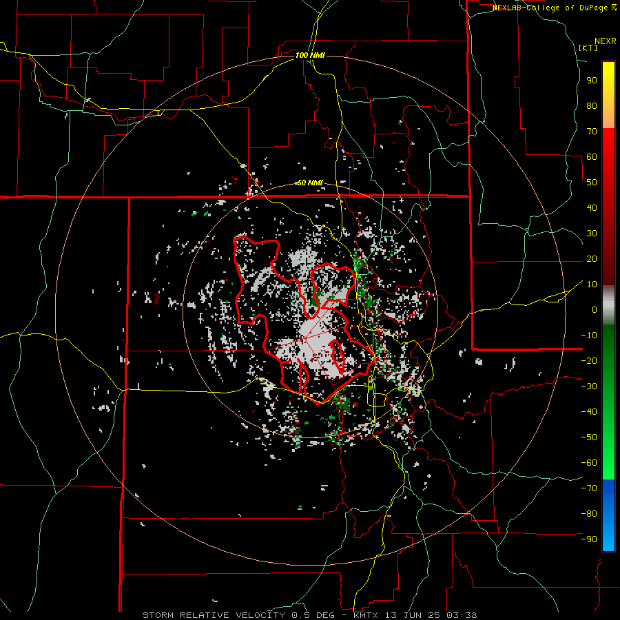
Task: Click the -40 value on velocity scale
Action: click(589, 412)
